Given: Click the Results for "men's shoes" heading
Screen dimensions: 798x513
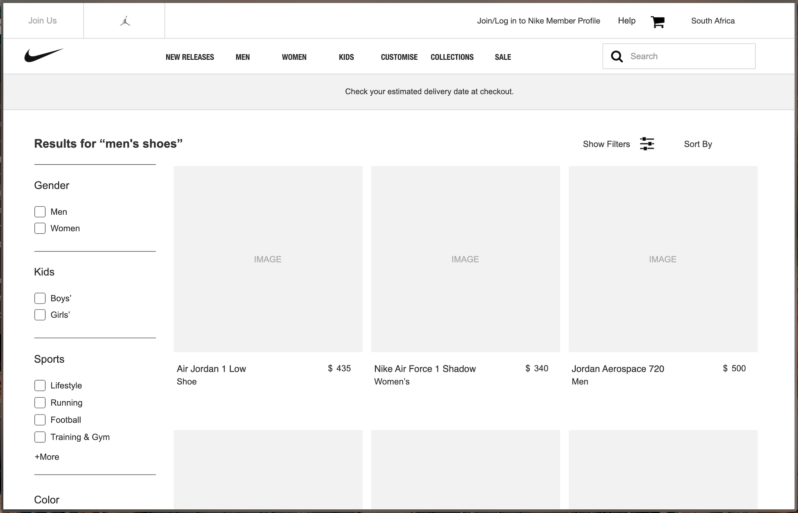Looking at the screenshot, I should (x=109, y=143).
